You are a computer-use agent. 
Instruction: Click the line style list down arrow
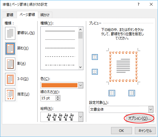point(80,67)
